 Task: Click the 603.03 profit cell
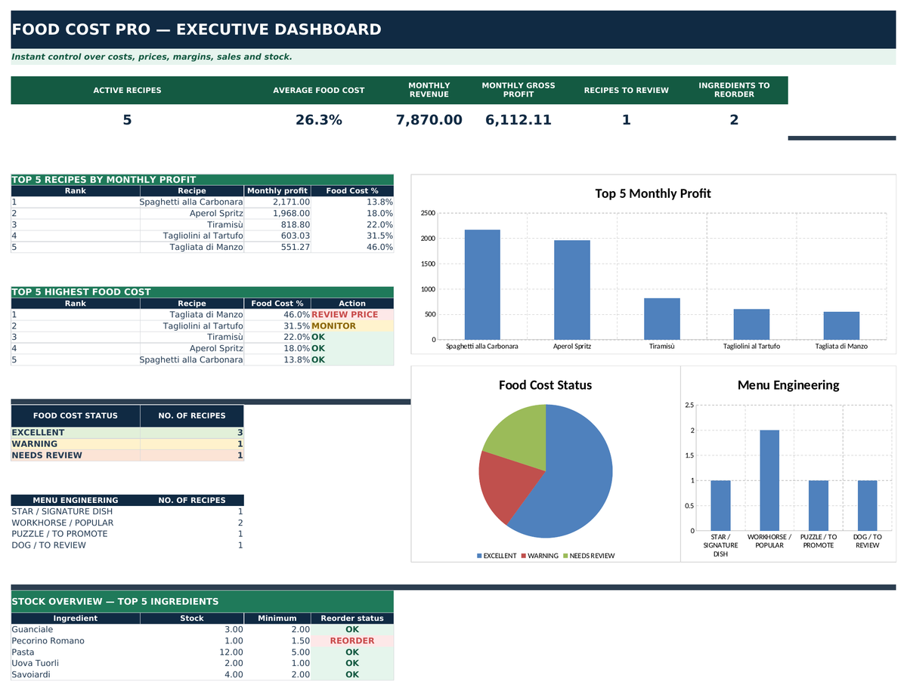click(277, 236)
